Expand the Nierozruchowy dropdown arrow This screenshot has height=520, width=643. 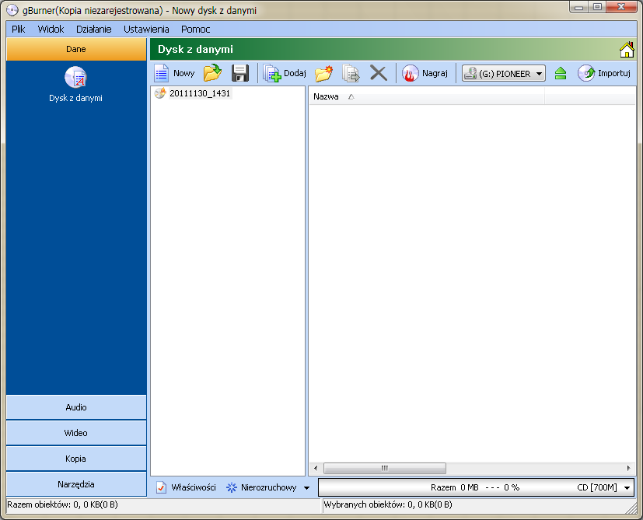307,487
